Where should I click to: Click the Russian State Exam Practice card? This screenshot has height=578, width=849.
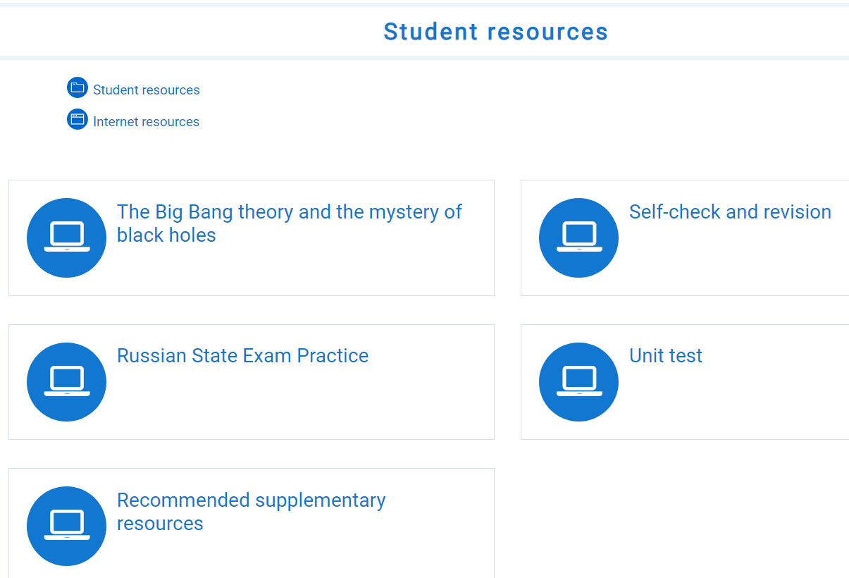(251, 382)
